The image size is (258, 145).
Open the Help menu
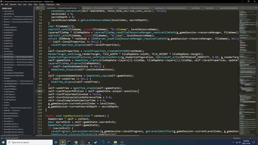click(58, 4)
